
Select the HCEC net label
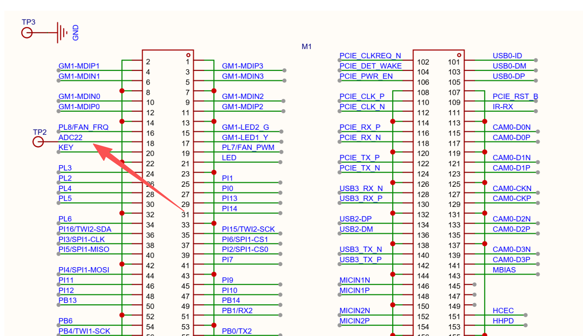pyautogui.click(x=503, y=311)
